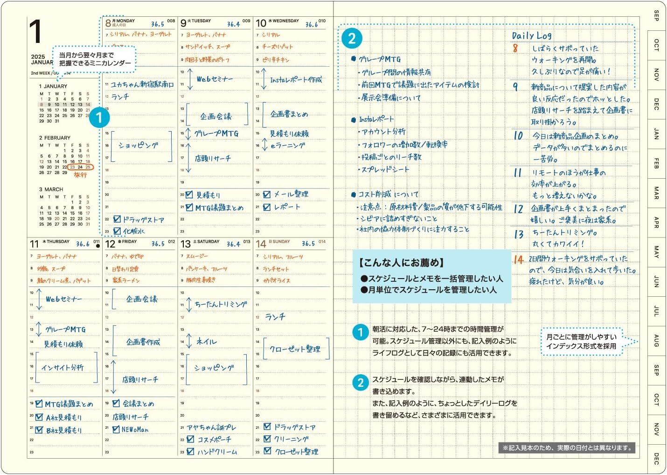Uncheck the メール整理 checkbox on Wednesday
667x475 pixels.
(x=267, y=194)
